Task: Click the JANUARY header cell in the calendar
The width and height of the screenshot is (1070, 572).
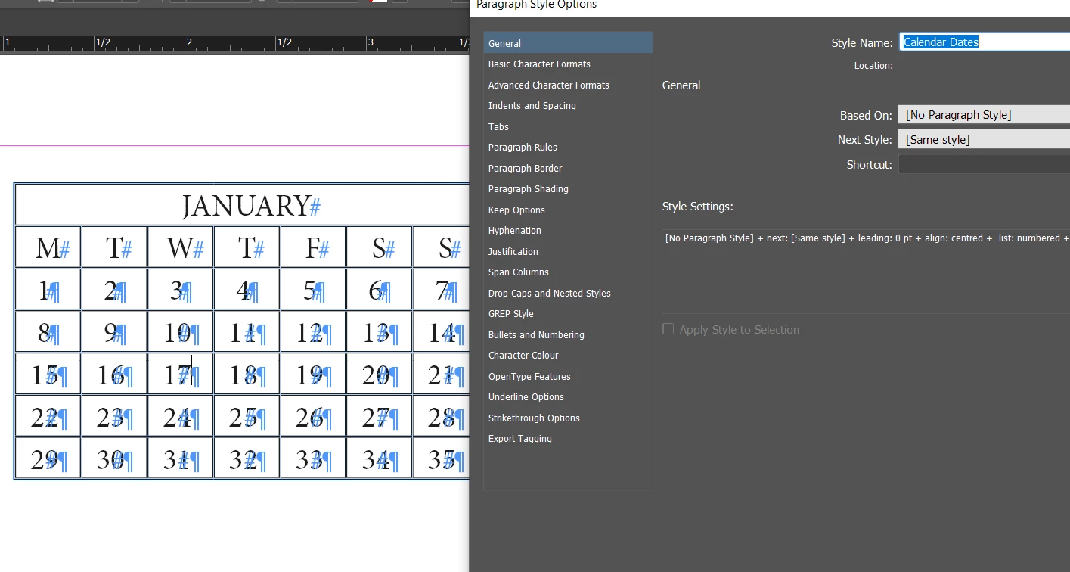Action: coord(242,205)
